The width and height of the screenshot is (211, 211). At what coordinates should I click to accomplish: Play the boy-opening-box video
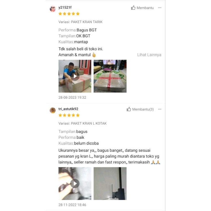coord(75,76)
